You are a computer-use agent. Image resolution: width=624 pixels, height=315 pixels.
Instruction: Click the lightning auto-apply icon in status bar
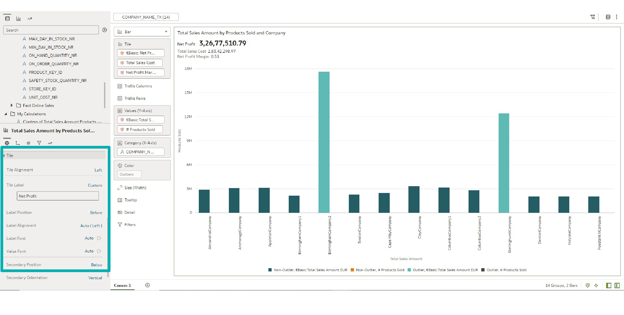point(596,286)
